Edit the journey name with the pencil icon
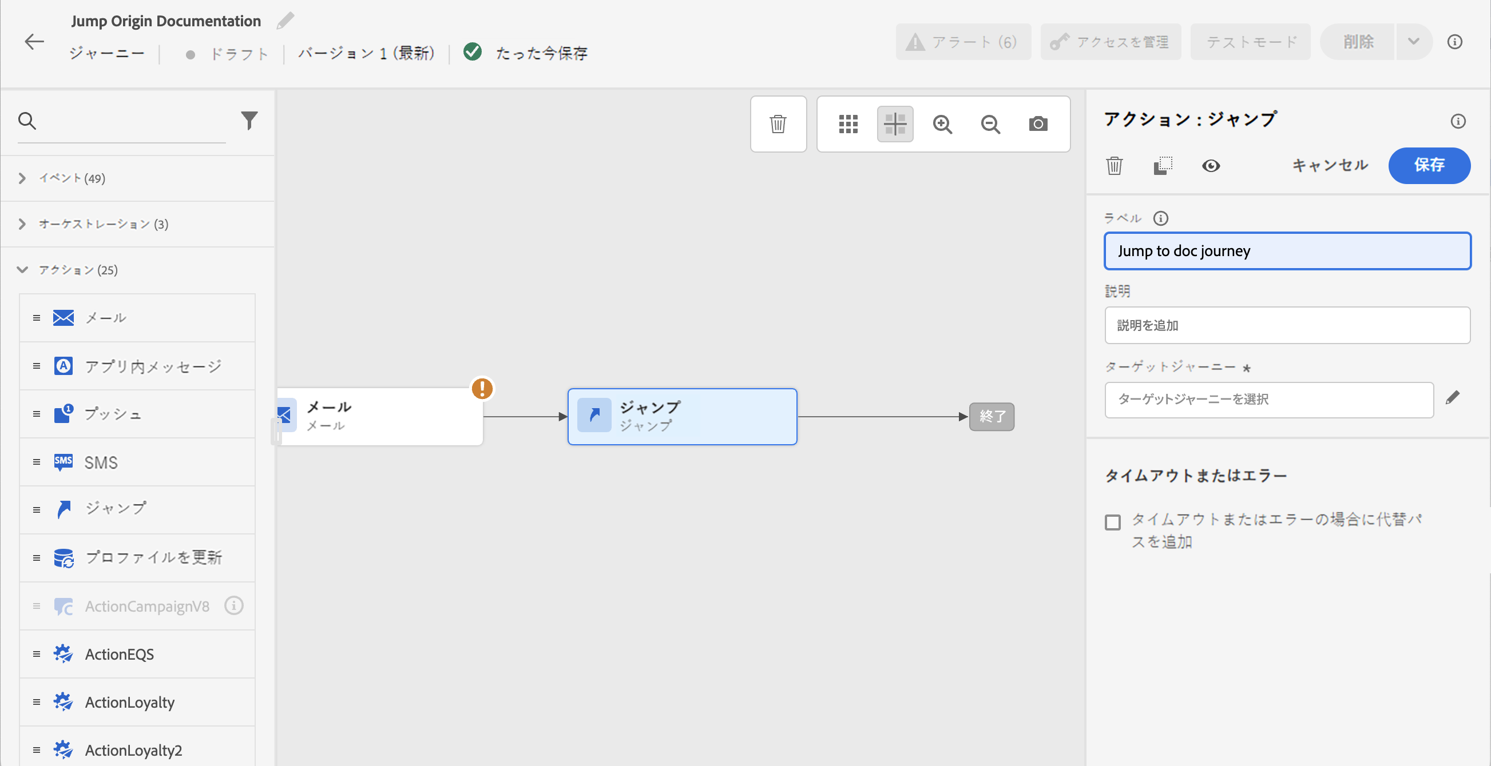1491x766 pixels. (285, 21)
